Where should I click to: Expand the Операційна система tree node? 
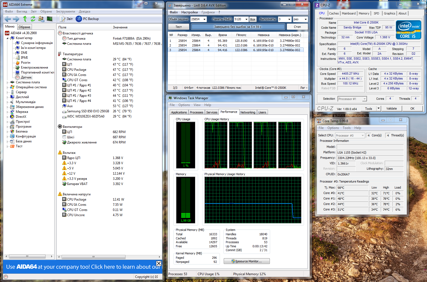7,87
